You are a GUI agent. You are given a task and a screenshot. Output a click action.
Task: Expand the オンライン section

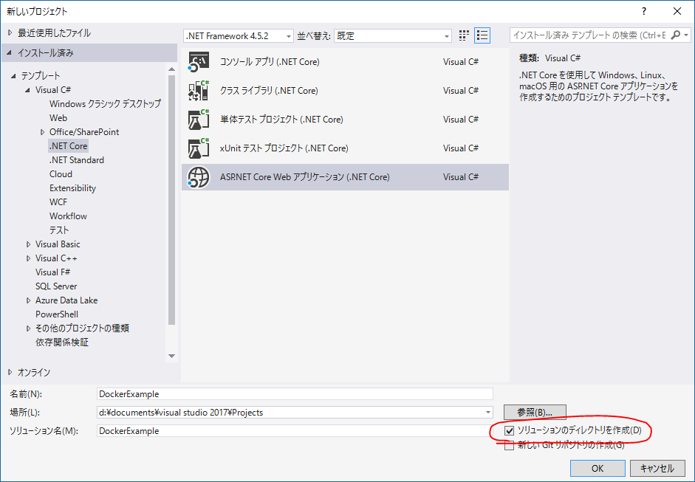coord(10,372)
